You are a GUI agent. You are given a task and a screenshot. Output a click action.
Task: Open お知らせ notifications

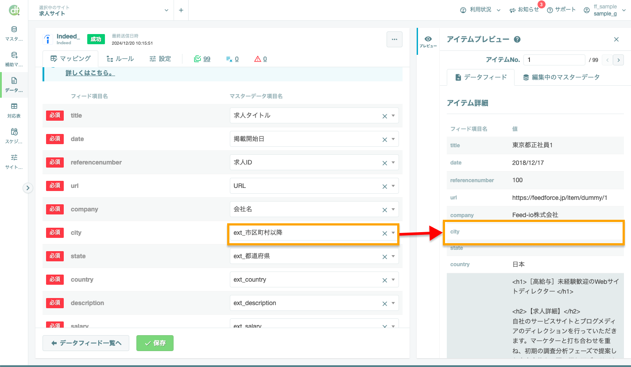(524, 10)
